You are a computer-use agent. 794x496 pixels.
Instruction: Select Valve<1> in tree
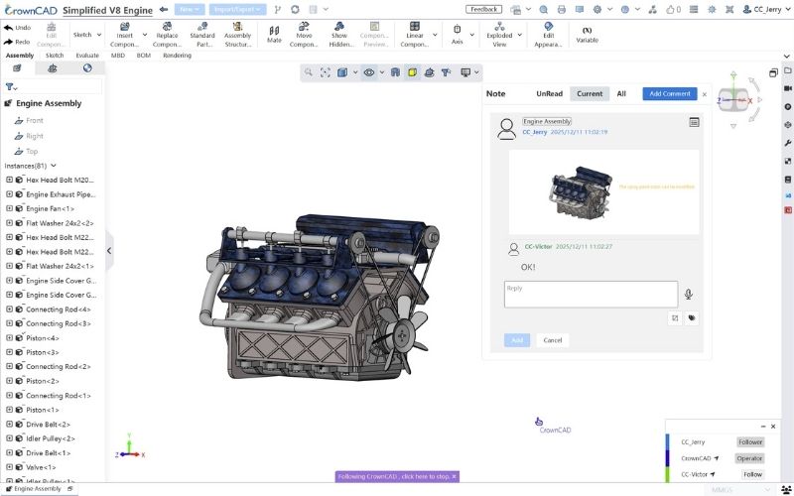pos(41,467)
